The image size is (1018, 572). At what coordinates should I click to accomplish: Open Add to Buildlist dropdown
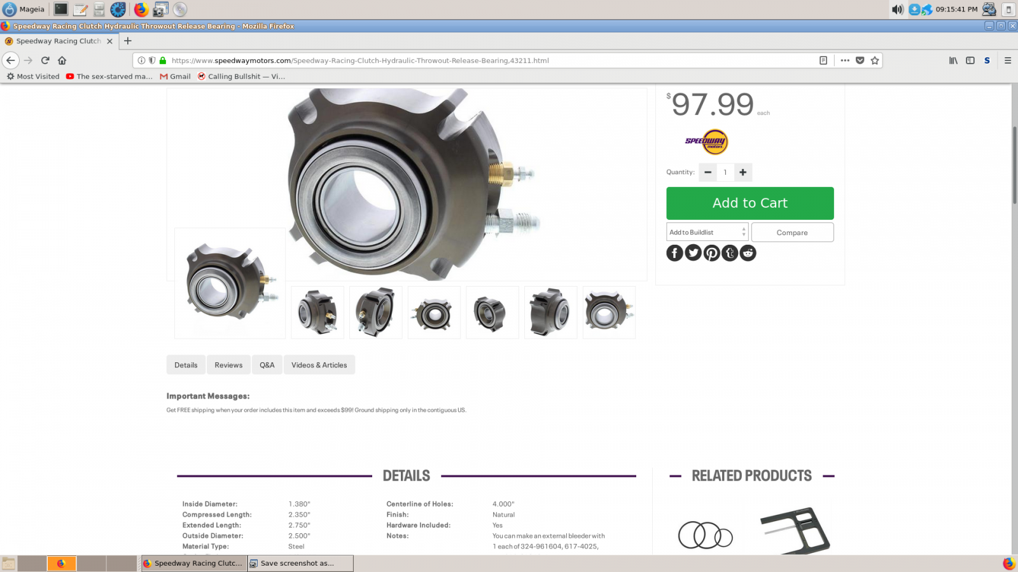707,233
